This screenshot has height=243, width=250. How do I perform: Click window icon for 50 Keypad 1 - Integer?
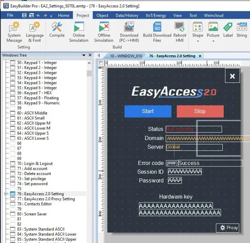point(12,62)
